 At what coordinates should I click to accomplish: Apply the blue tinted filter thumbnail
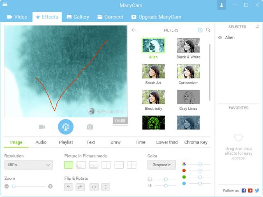coord(188,123)
